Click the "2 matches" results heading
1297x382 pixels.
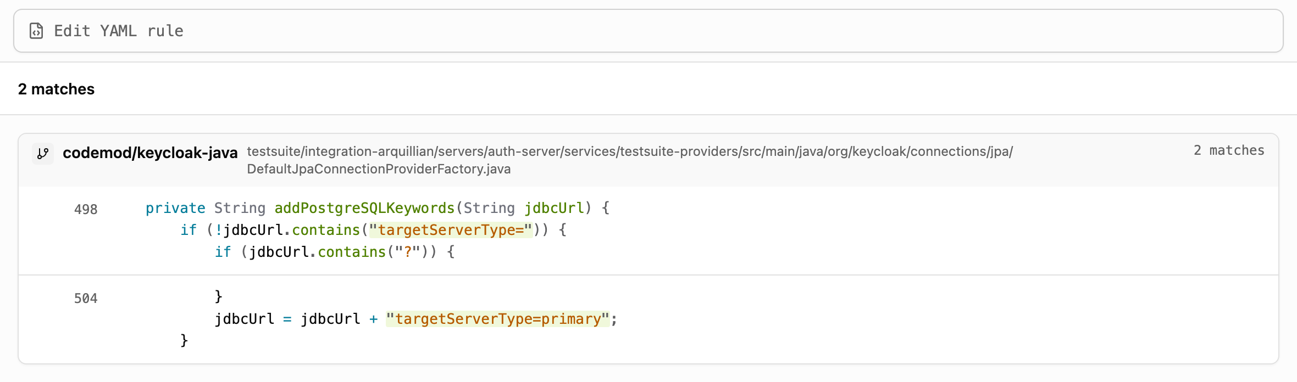click(56, 89)
